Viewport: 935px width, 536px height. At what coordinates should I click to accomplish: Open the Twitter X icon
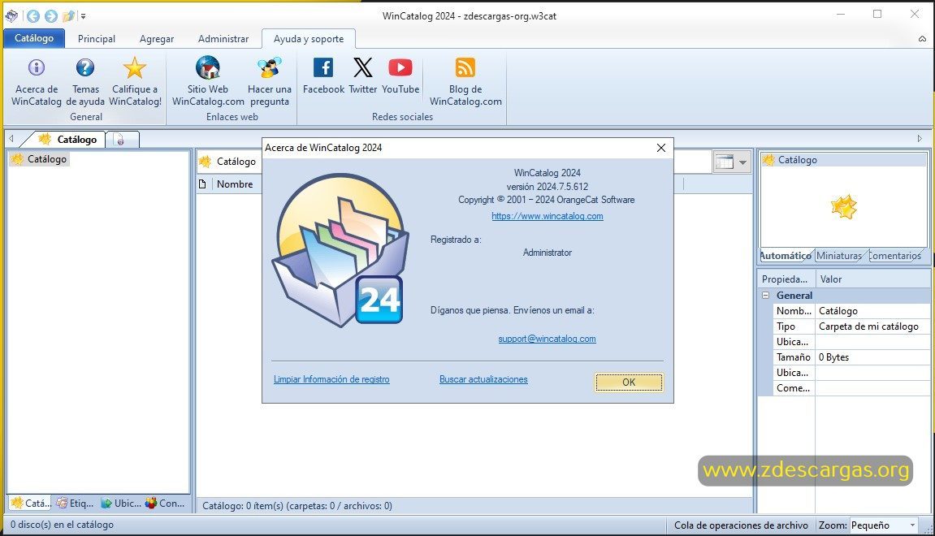tap(362, 67)
